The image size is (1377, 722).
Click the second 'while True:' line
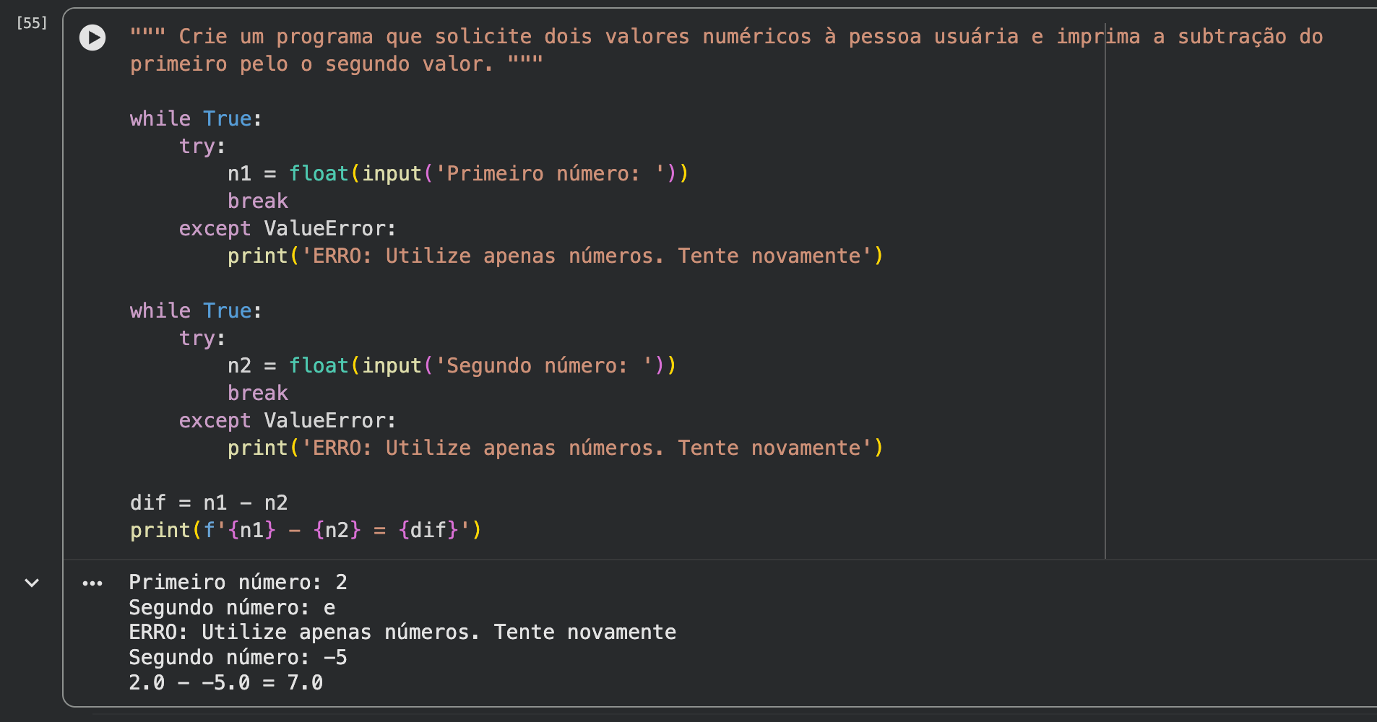coord(196,311)
